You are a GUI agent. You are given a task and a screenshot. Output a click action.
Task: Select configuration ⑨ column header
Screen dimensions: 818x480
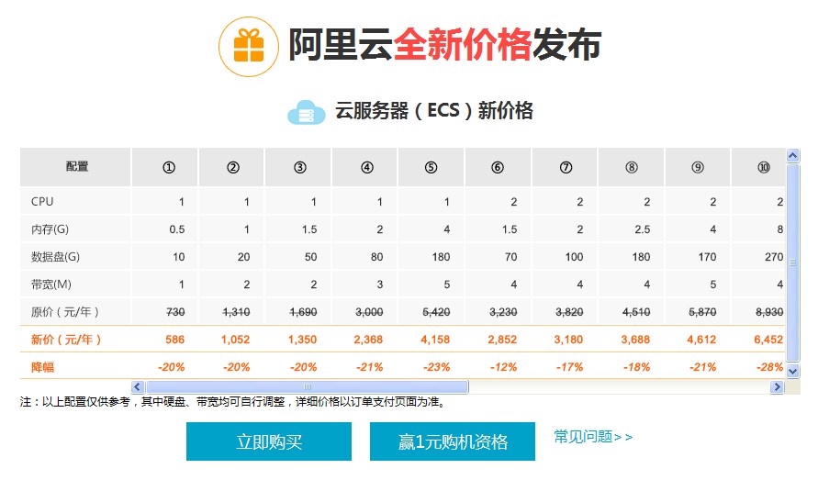[698, 167]
